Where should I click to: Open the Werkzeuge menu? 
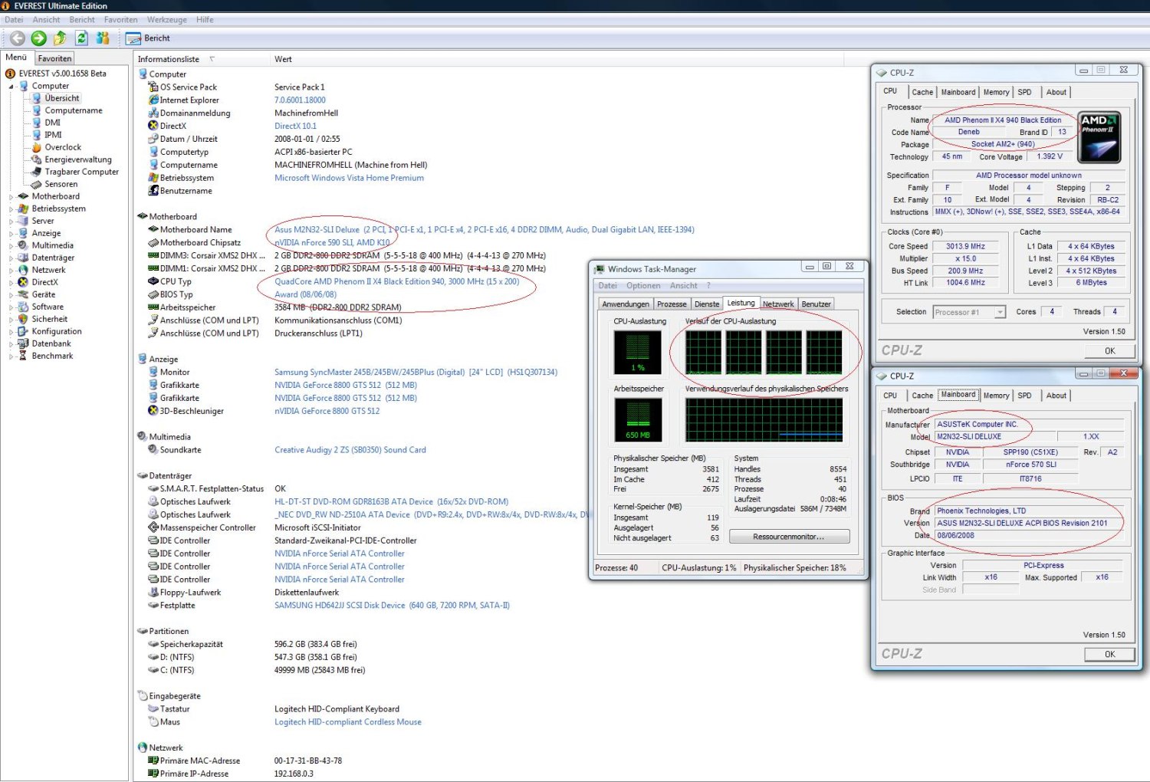[166, 20]
